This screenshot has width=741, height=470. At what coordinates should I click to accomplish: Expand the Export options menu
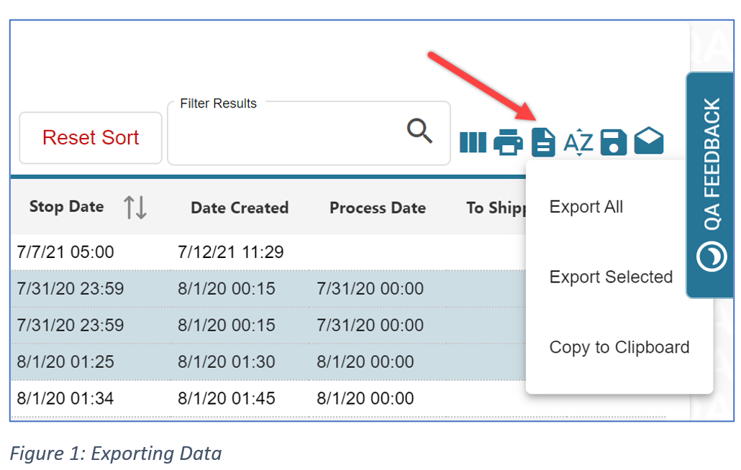[x=542, y=142]
